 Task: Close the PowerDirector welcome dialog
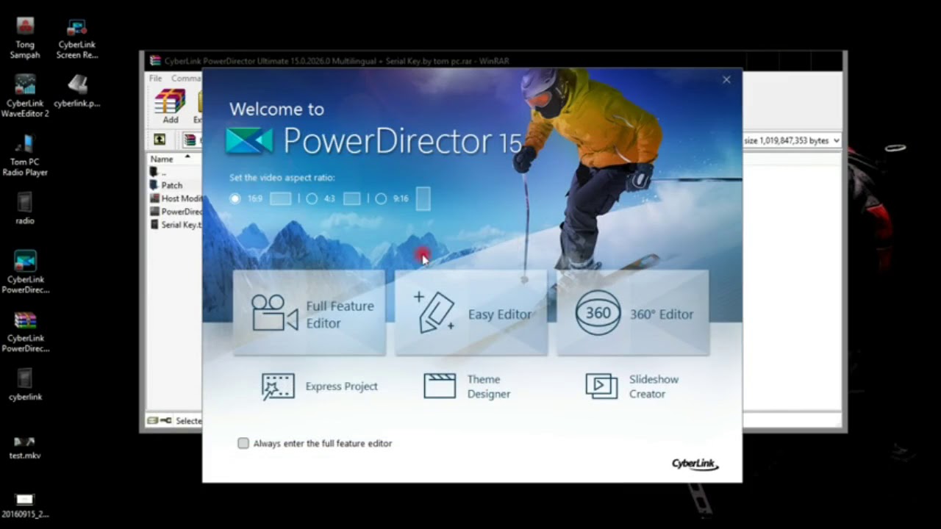click(726, 79)
